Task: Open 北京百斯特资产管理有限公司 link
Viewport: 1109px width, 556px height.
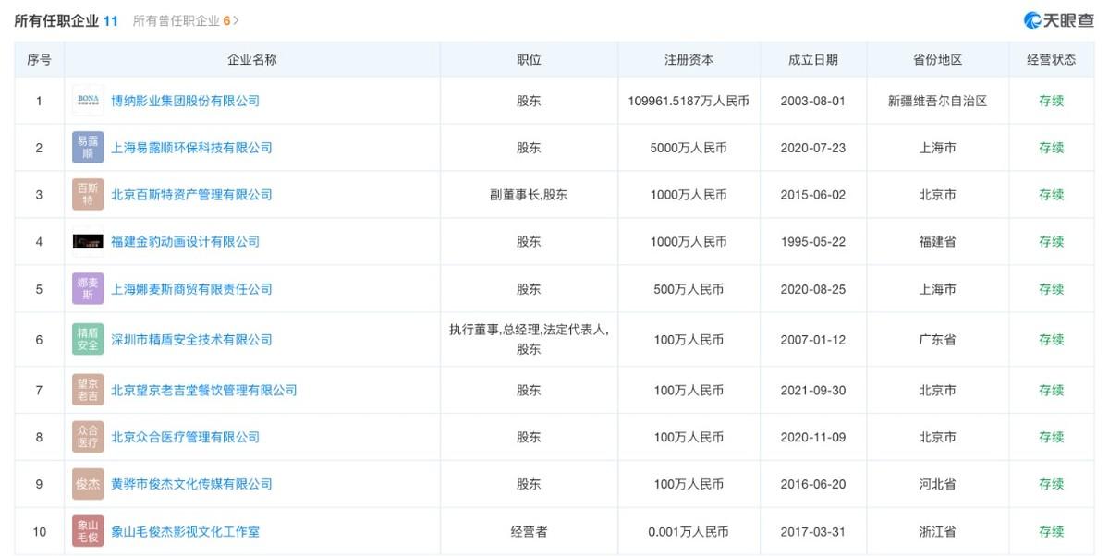Action: point(191,195)
